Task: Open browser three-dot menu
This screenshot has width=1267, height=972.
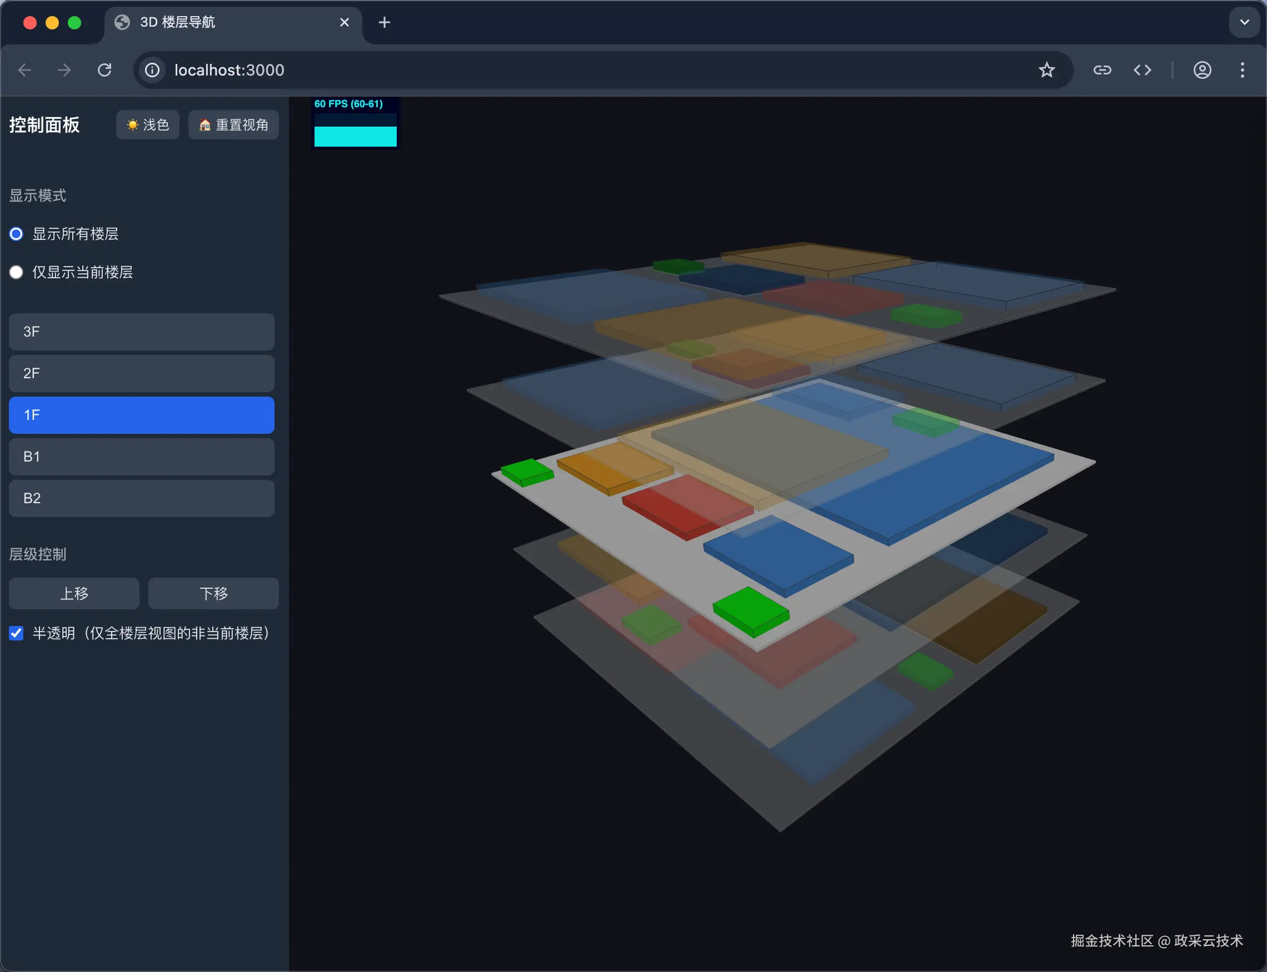Action: pyautogui.click(x=1242, y=70)
